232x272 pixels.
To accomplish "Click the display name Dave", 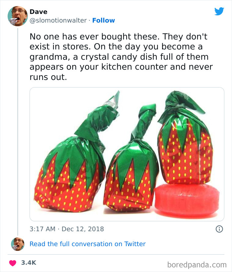I will click(38, 12).
